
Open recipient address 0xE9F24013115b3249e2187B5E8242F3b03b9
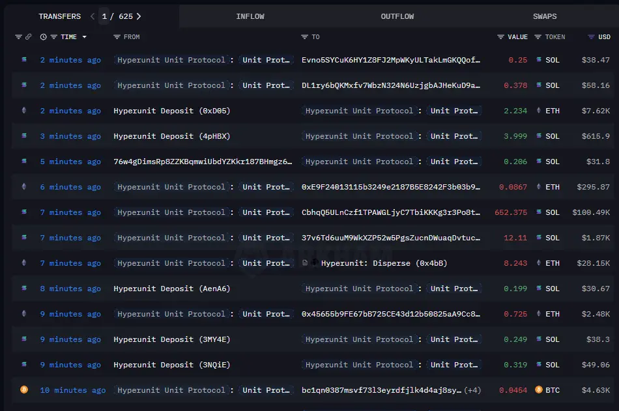click(391, 187)
